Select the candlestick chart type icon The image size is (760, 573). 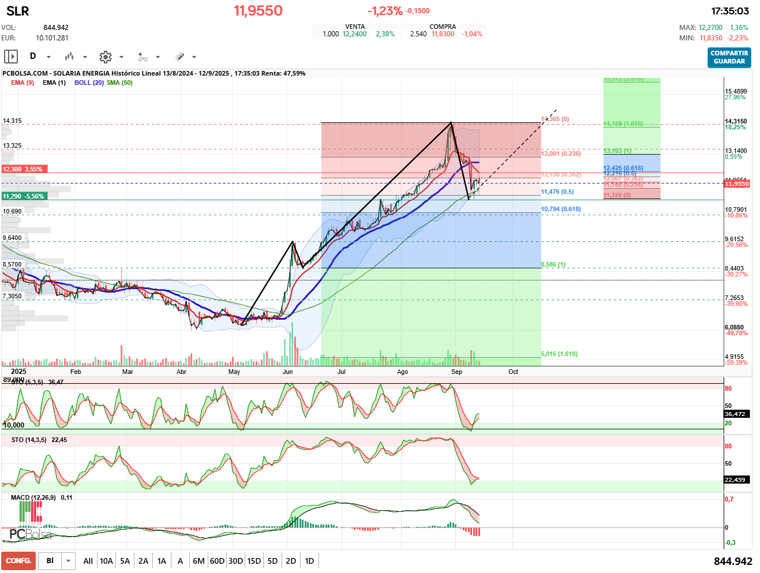[69, 57]
